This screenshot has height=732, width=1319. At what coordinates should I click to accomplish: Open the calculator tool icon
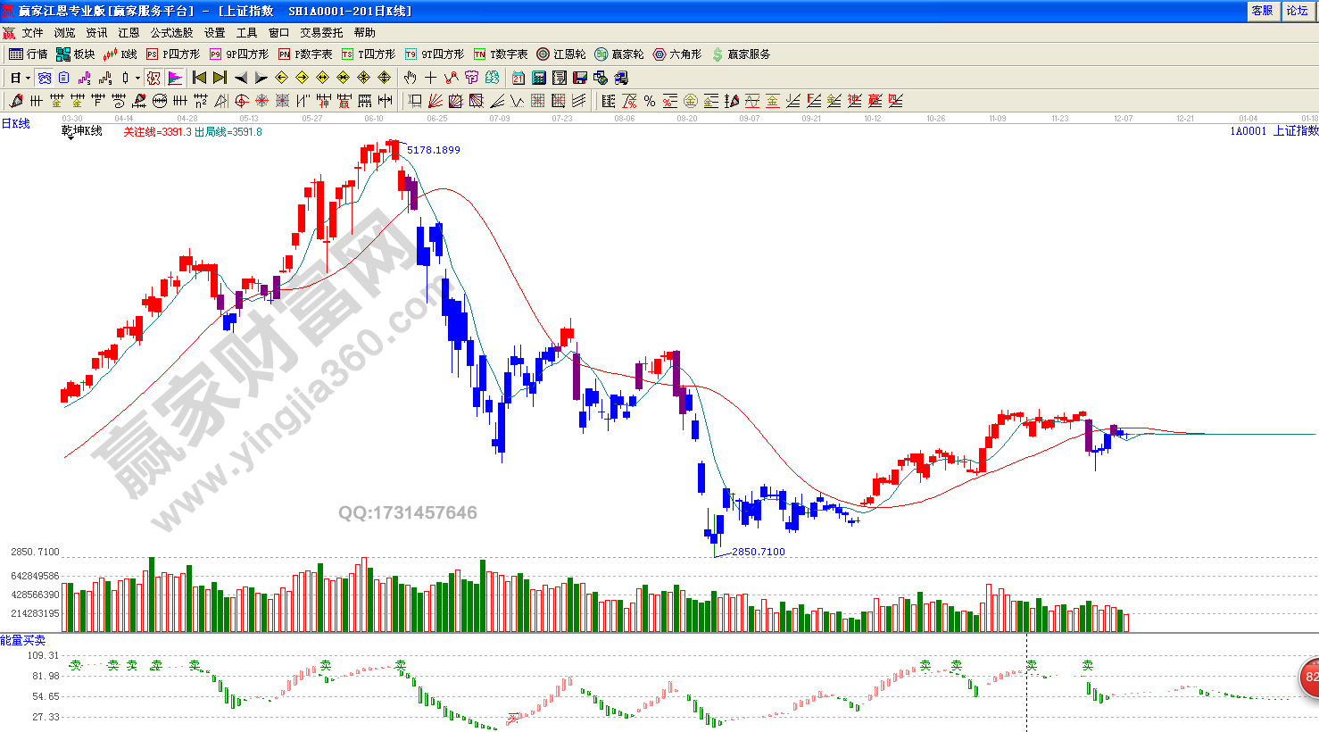coord(539,79)
